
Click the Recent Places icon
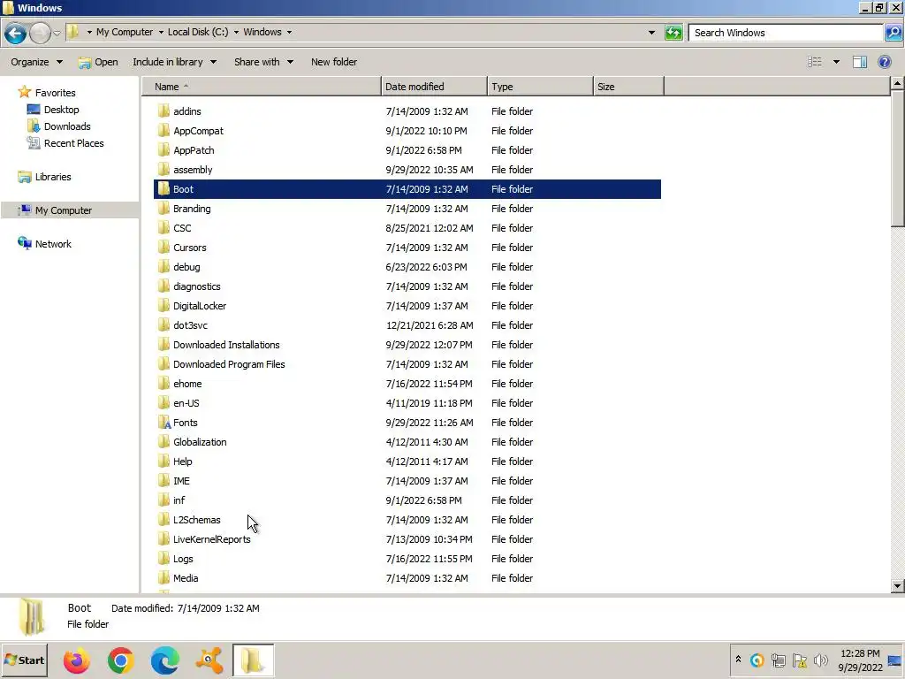(34, 142)
